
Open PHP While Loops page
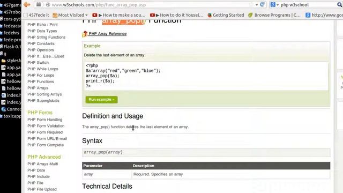pos(43,69)
